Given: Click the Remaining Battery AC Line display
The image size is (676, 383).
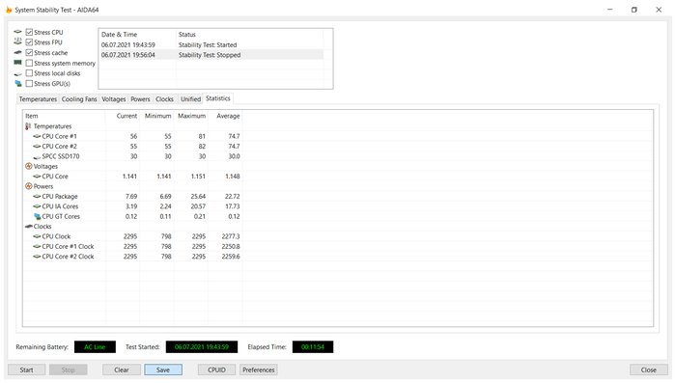Looking at the screenshot, I should coord(95,346).
